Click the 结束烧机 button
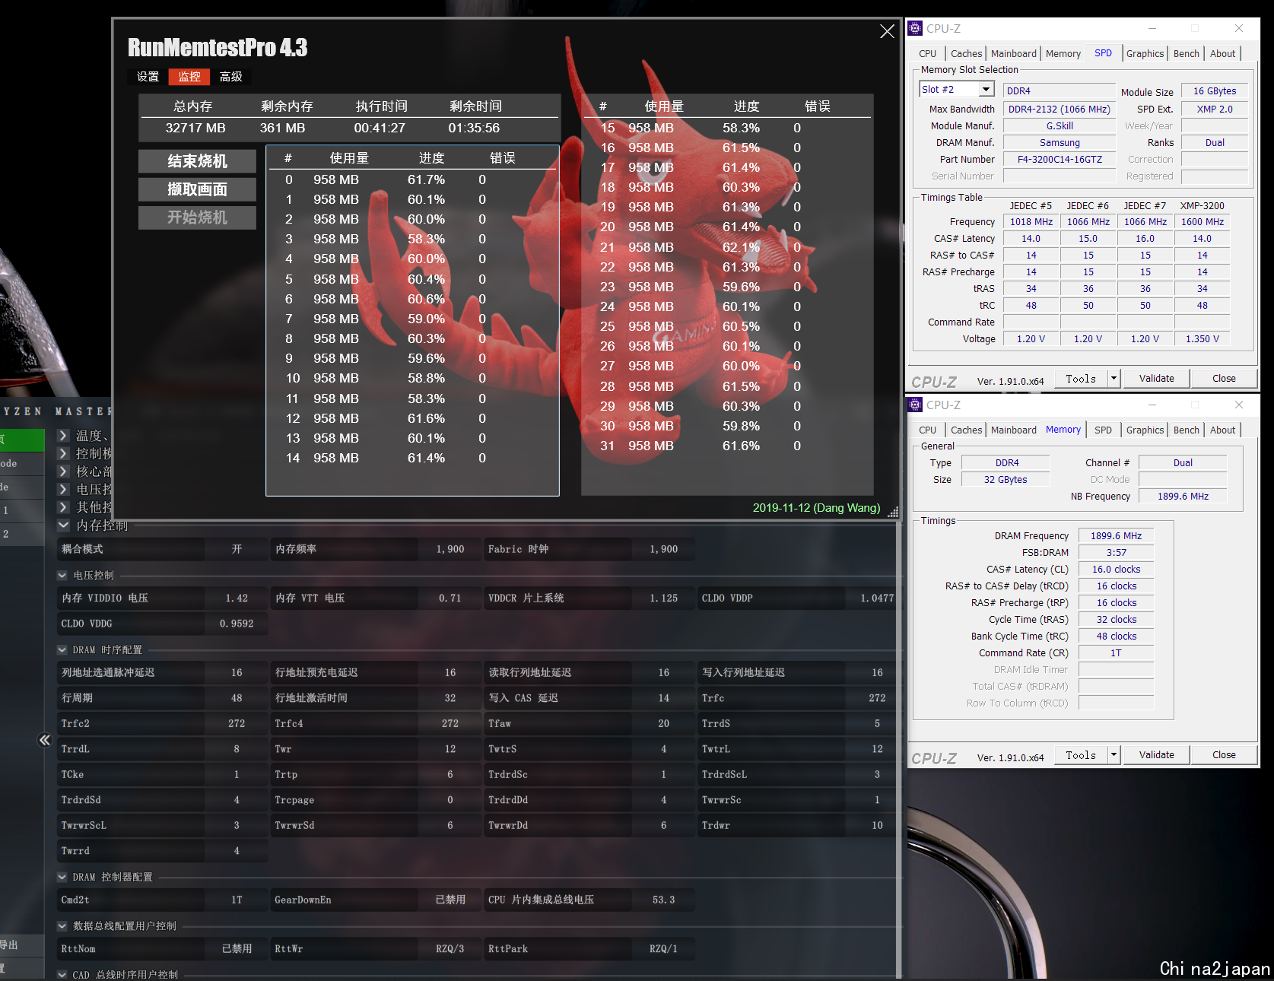1274x981 pixels. tap(197, 161)
